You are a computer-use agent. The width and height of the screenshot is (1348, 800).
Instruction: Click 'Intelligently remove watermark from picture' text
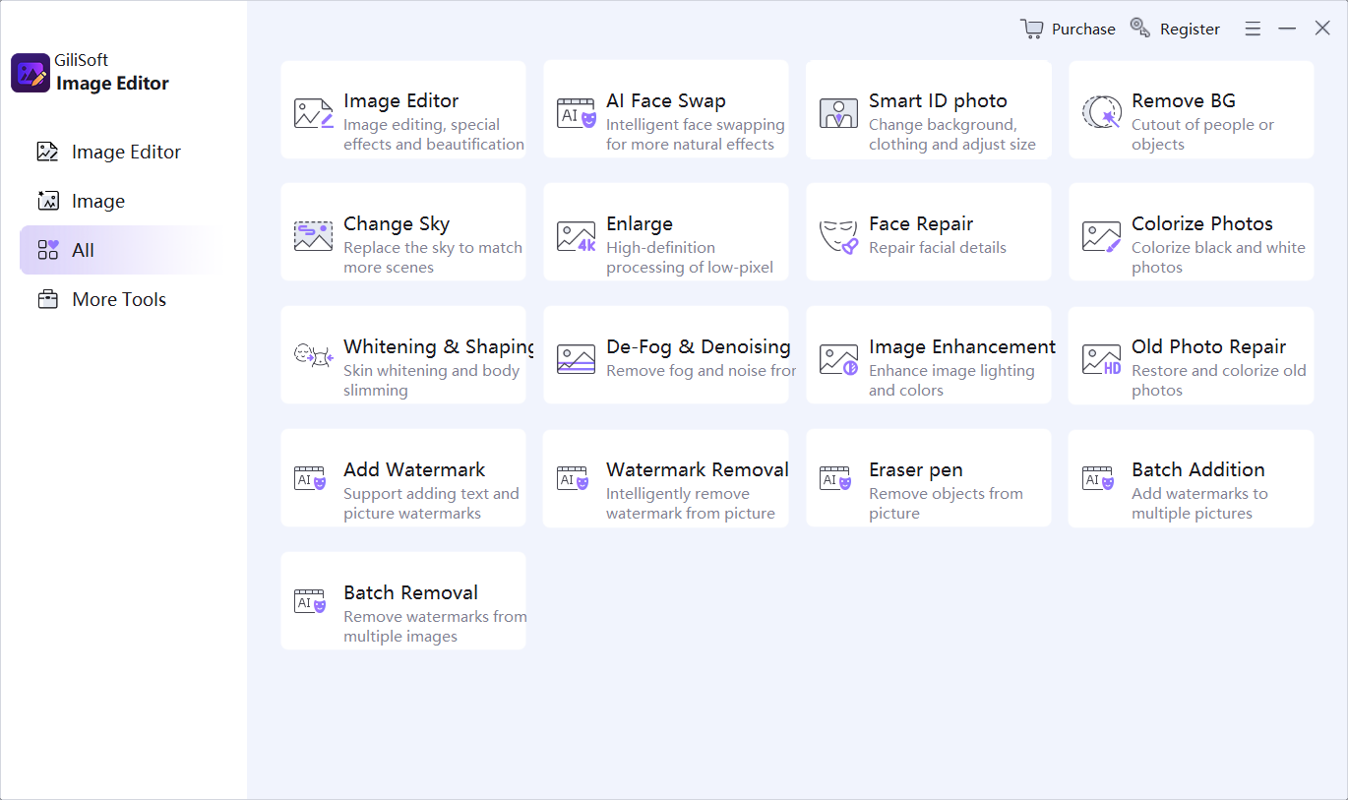(x=690, y=504)
